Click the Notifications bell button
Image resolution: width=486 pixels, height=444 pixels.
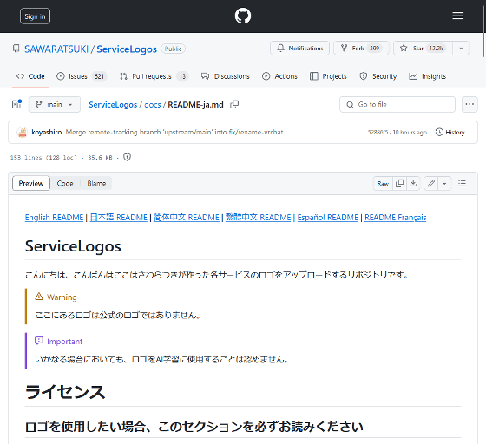coord(299,49)
